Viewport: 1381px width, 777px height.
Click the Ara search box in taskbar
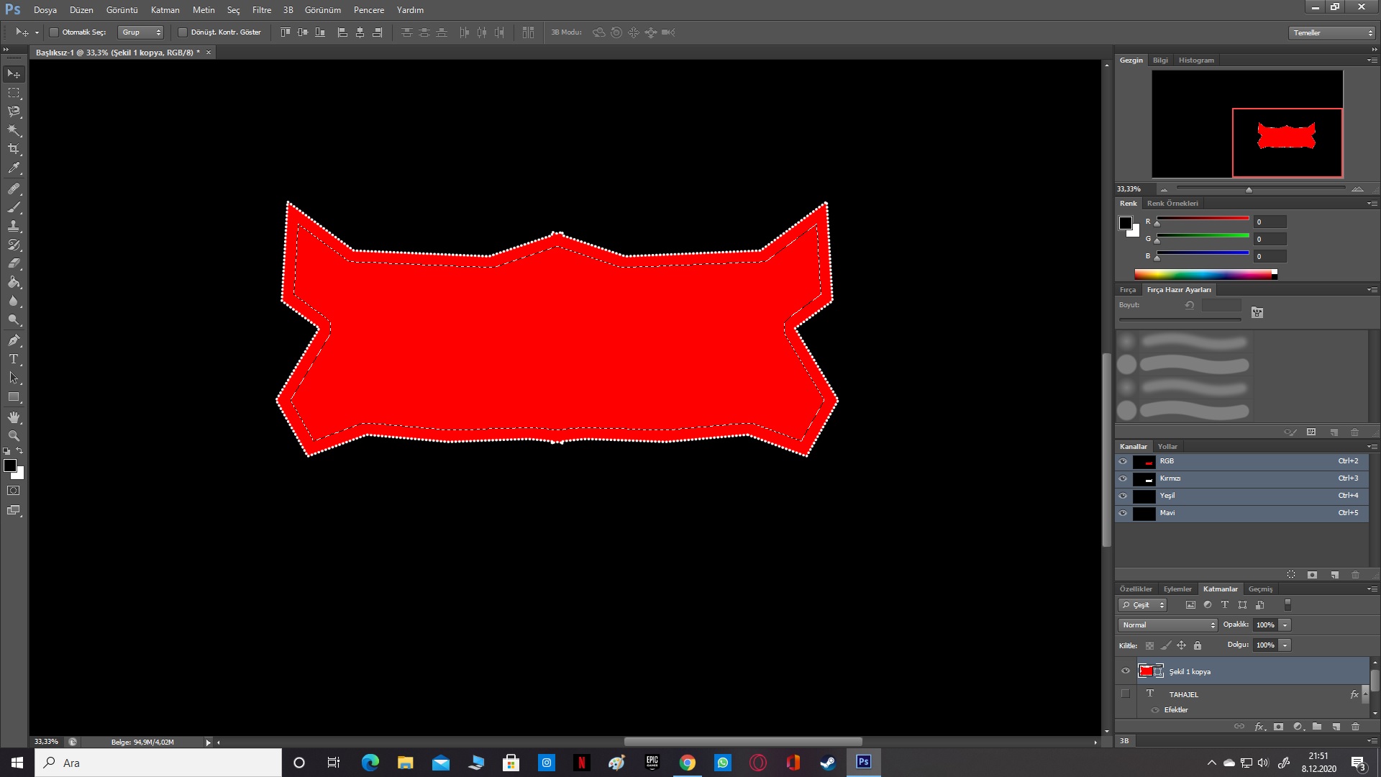(x=158, y=763)
